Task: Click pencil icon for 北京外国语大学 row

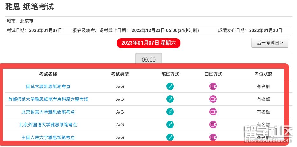Action: click(170, 124)
